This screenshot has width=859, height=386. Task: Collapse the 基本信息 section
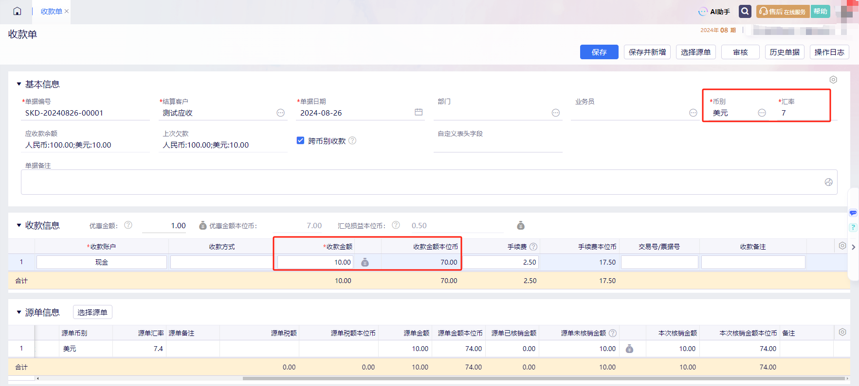pos(19,84)
